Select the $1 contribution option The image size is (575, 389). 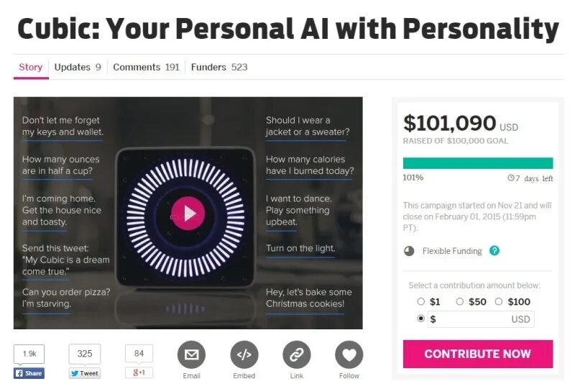[x=421, y=301]
